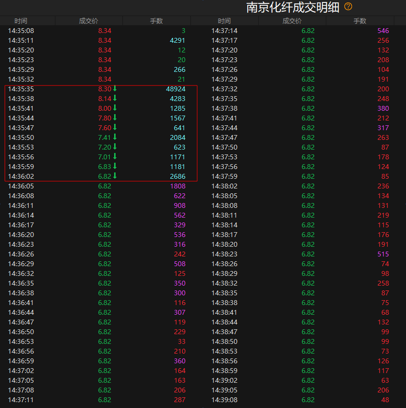Select the time cell 14:36:47
406x408 pixels.
click(21, 322)
